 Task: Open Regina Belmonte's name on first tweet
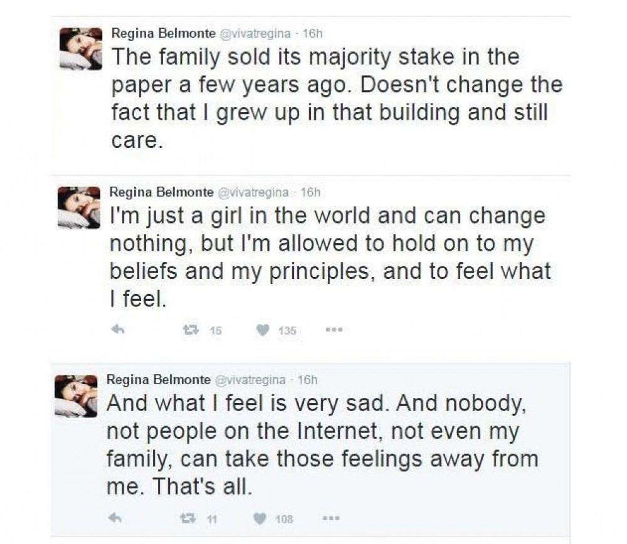click(163, 34)
